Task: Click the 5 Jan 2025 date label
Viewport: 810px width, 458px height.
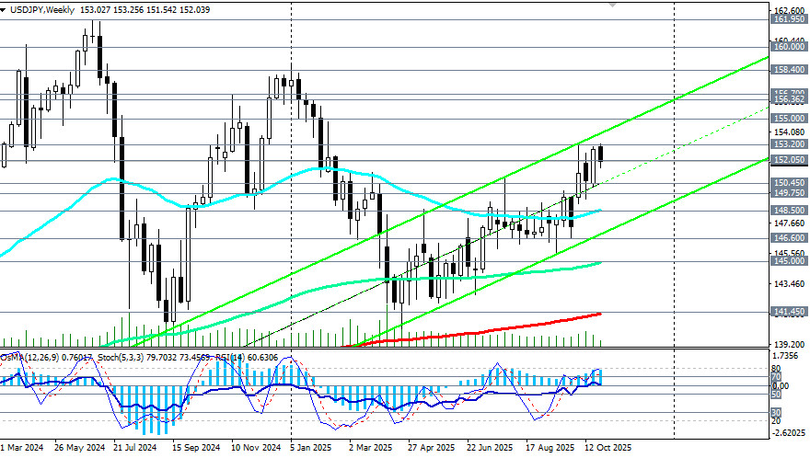Action: [310, 447]
